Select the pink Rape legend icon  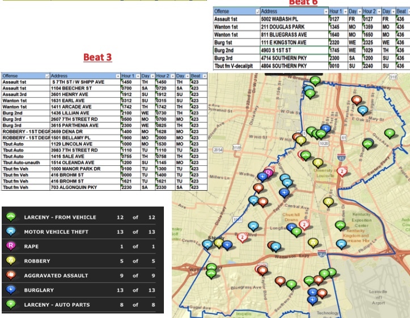coord(10,247)
